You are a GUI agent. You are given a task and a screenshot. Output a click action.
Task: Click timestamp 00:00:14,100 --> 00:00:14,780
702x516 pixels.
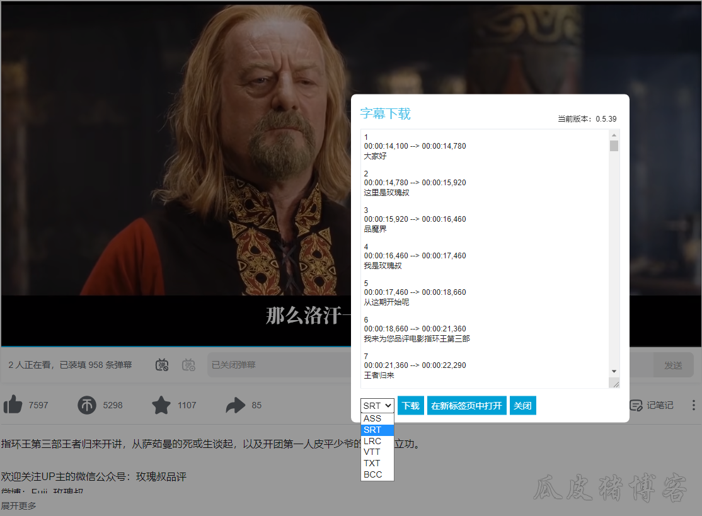(x=415, y=146)
